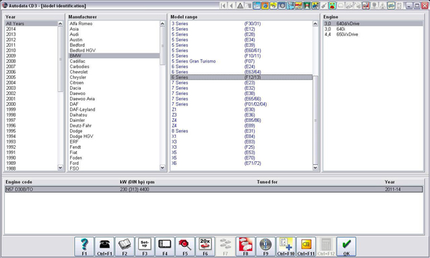Viewport: 430px width, 258px height.
Task: Click Model range list scroll down arrow
Action: (315, 167)
